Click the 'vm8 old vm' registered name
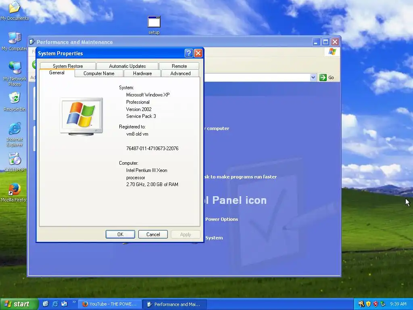The height and width of the screenshot is (310, 413). pos(137,134)
